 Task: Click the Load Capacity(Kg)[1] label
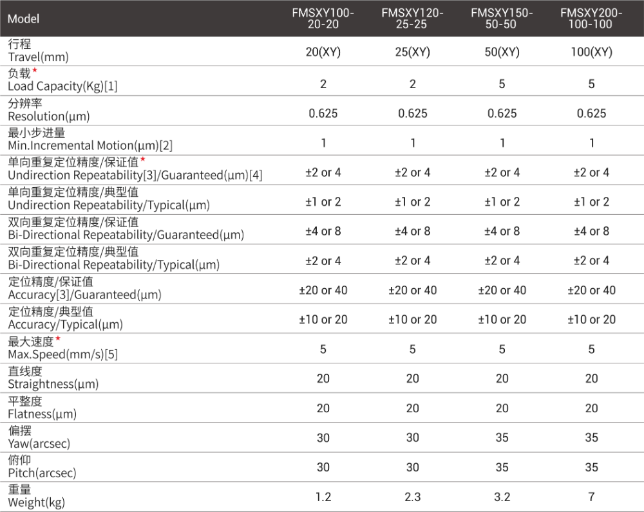click(x=62, y=86)
